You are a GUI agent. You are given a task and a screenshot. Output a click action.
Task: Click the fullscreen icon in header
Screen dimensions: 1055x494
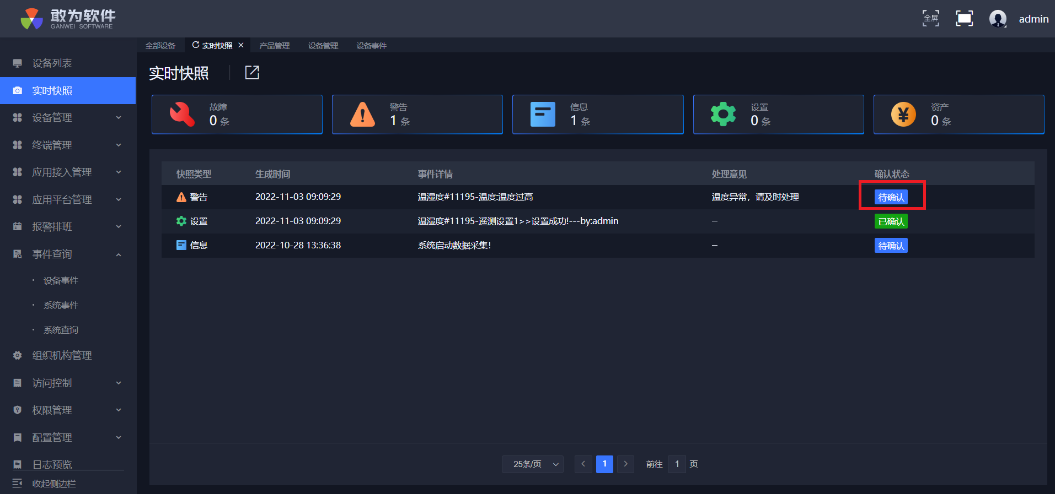[x=963, y=19]
